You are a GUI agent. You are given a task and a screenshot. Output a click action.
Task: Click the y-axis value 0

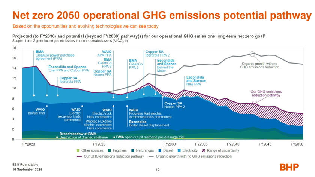tap(13, 140)
